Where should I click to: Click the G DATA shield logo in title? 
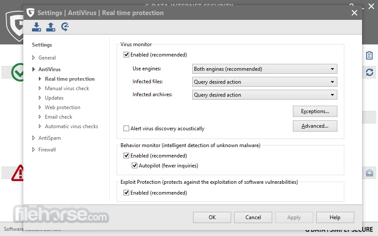click(x=30, y=13)
